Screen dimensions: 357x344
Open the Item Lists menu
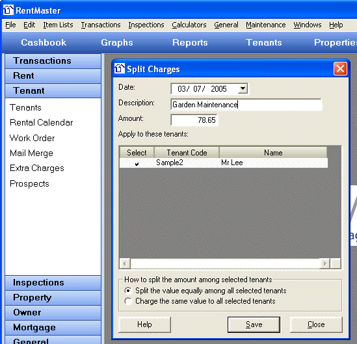[58, 25]
